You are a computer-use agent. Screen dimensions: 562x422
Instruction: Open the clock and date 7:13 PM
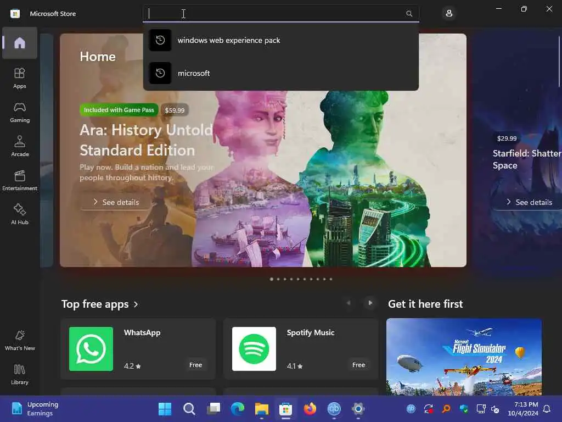pyautogui.click(x=523, y=409)
